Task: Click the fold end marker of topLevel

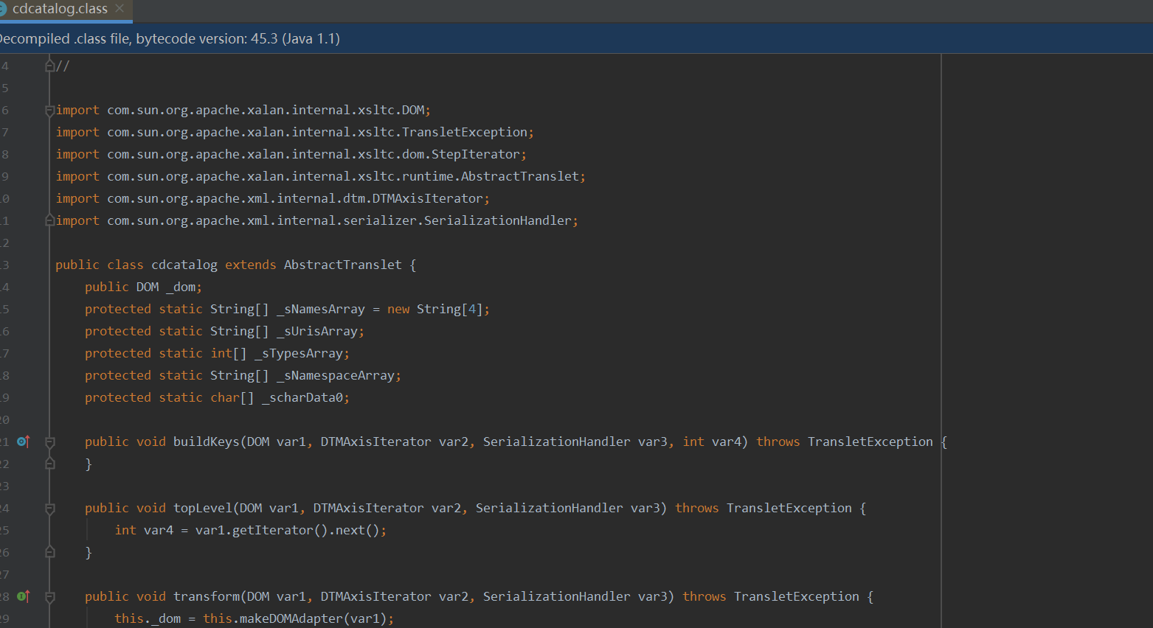Action: pyautogui.click(x=49, y=551)
